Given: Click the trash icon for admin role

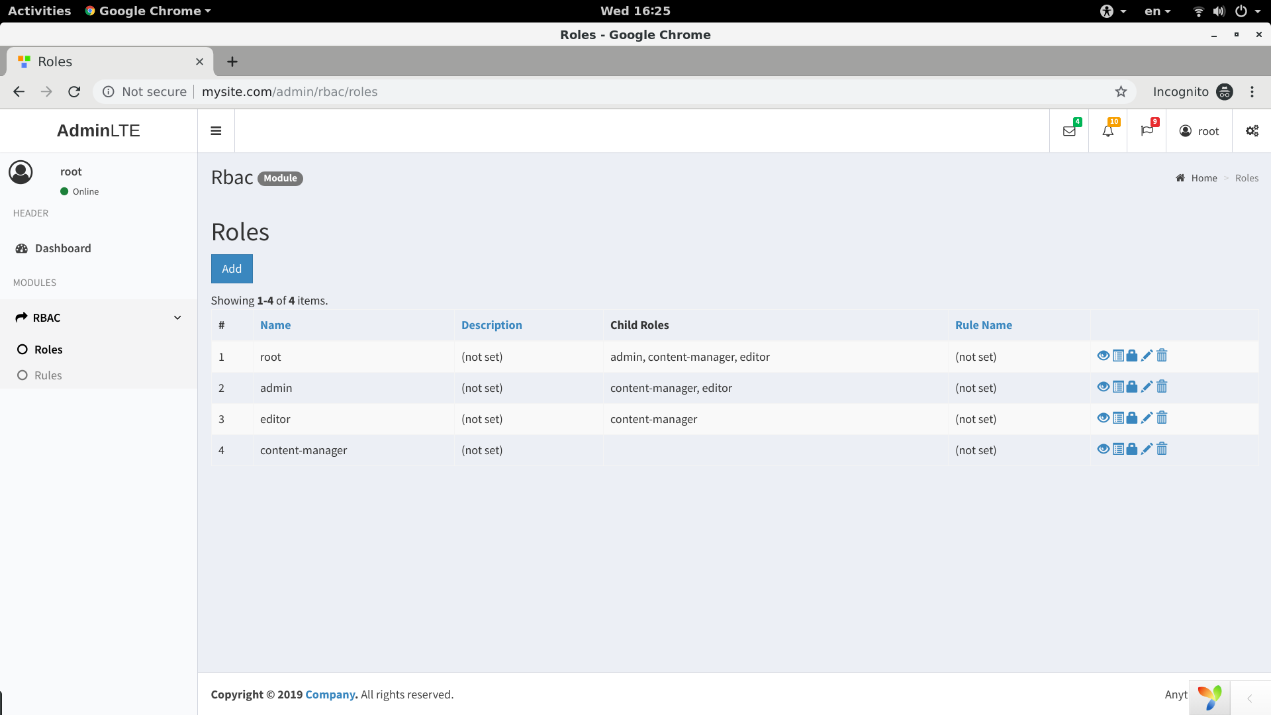Looking at the screenshot, I should pos(1162,387).
